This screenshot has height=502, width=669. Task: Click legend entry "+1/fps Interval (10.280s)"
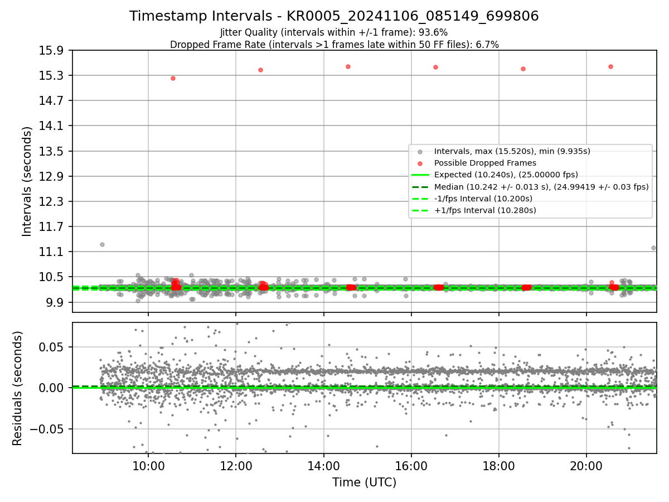tap(484, 210)
